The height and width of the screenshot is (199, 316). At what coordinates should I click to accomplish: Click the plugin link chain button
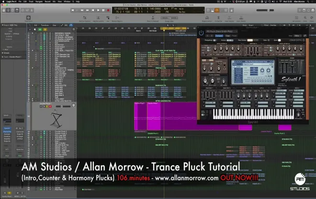(305, 35)
